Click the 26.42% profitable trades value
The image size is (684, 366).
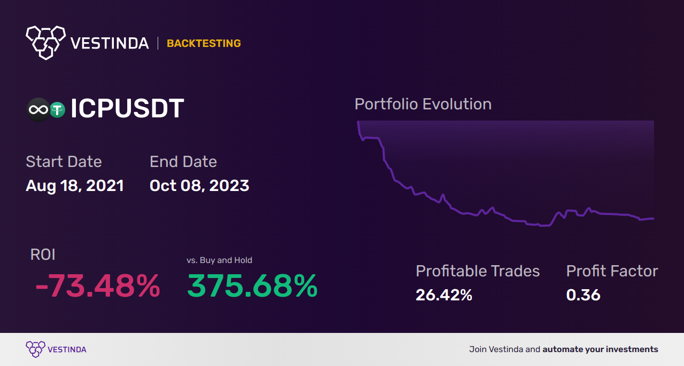(x=444, y=295)
